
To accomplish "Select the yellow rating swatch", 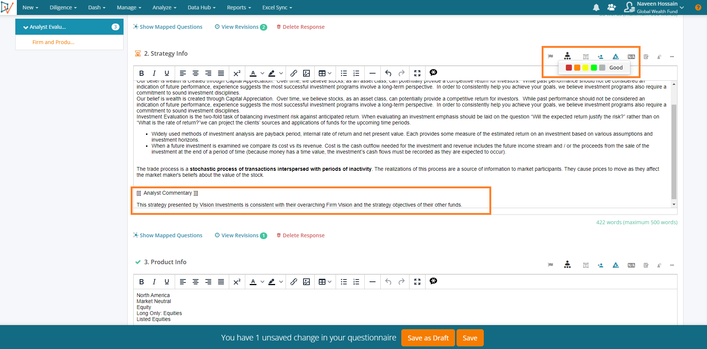I will click(x=585, y=68).
